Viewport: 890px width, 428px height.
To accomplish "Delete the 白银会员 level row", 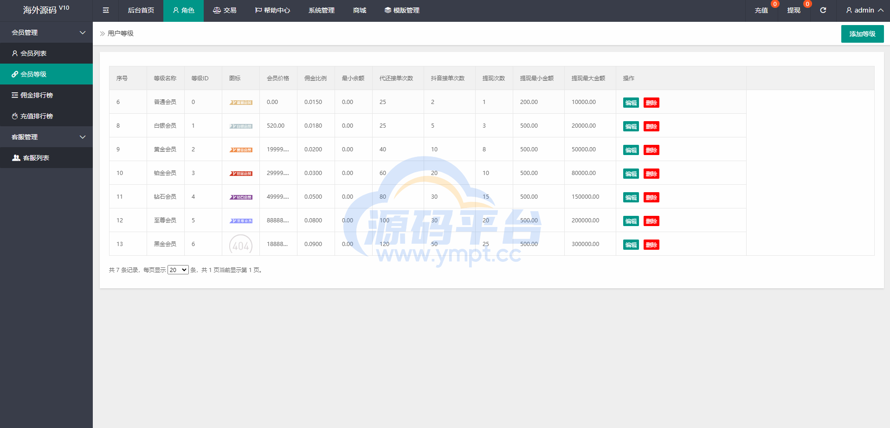I will pyautogui.click(x=651, y=126).
